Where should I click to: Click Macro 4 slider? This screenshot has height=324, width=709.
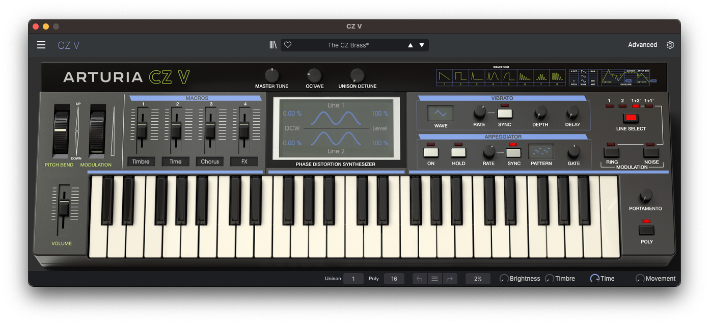tap(244, 130)
